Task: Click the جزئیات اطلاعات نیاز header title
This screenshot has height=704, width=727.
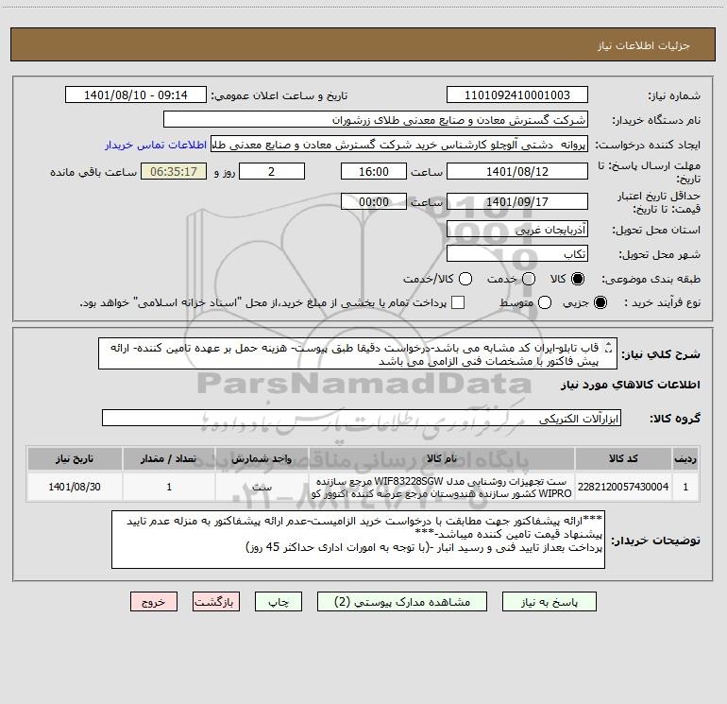Action: [644, 45]
